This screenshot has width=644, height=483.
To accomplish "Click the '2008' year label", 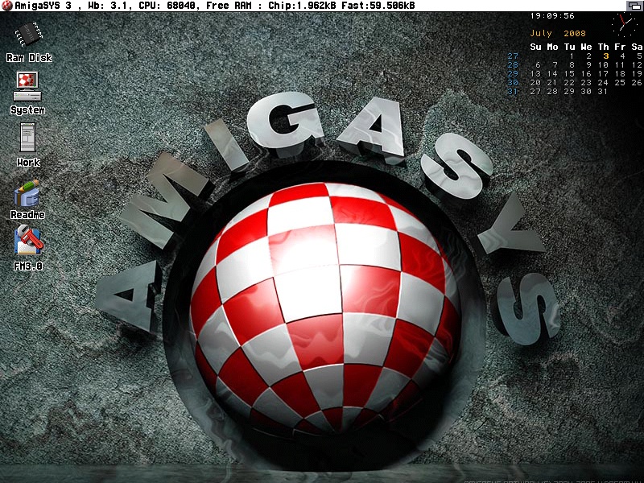I will pyautogui.click(x=575, y=33).
